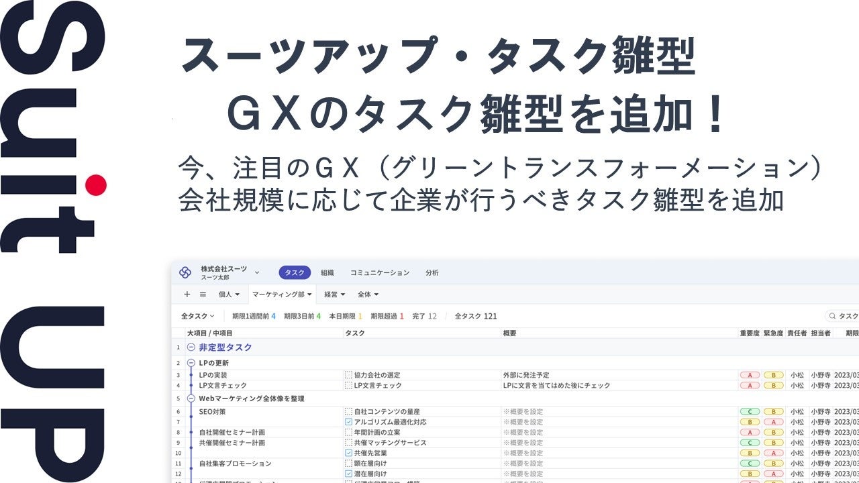
Task: Click the 小松 cell in the 協力会社の選定 row
Action: coord(797,376)
